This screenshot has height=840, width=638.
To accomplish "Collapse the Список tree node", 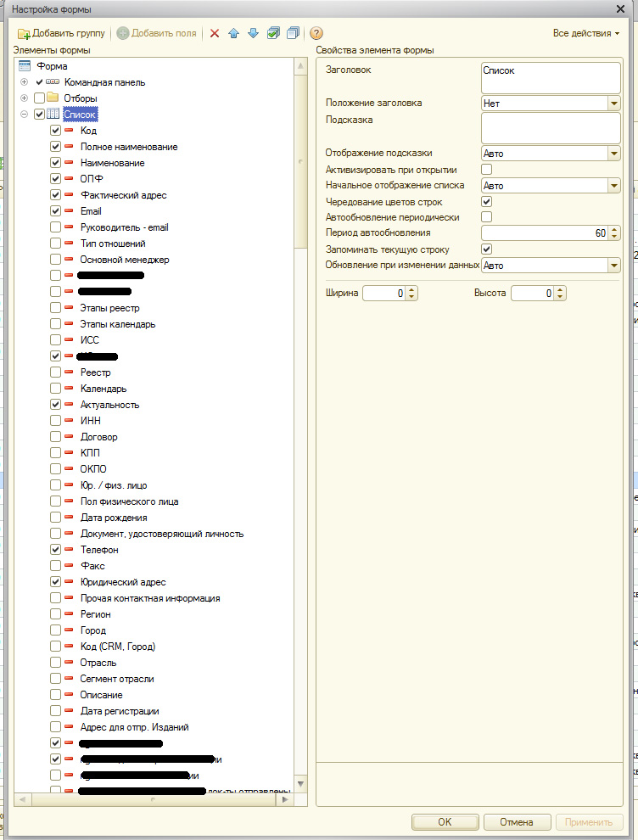I will click(24, 115).
